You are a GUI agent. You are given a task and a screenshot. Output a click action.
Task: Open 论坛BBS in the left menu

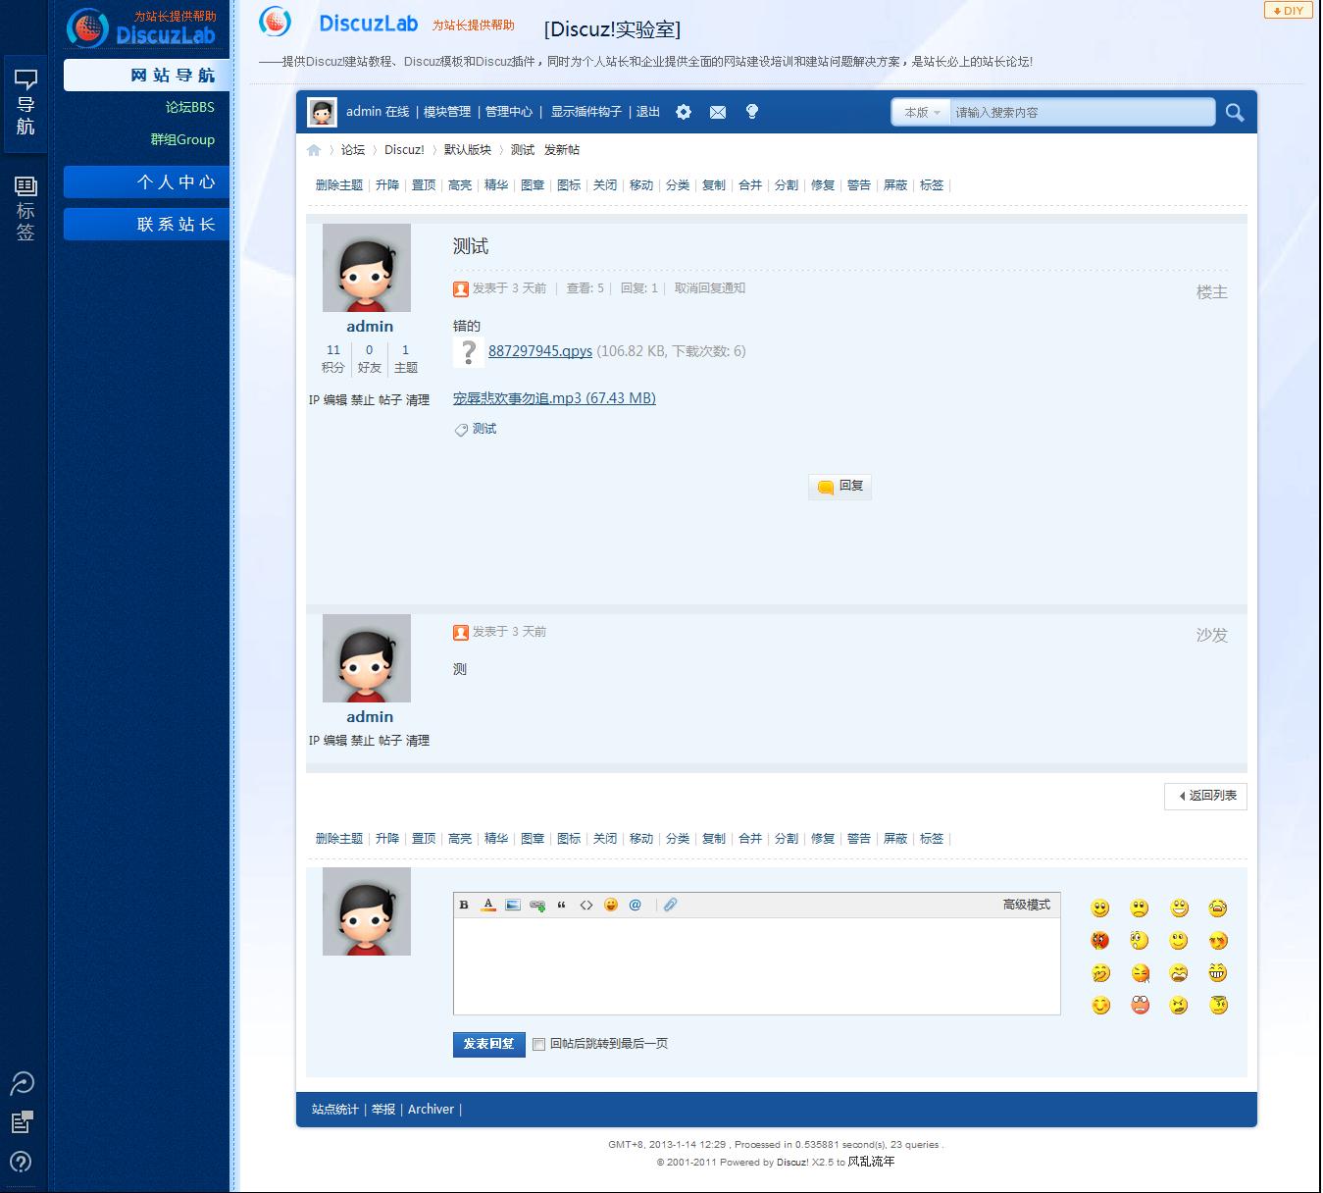pos(189,107)
